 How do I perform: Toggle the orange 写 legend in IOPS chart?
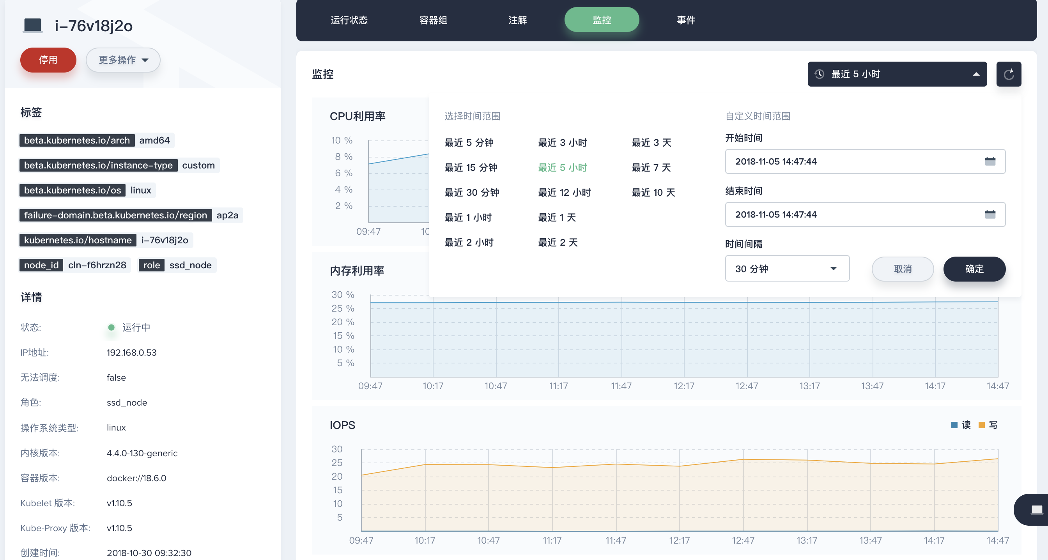tap(988, 425)
